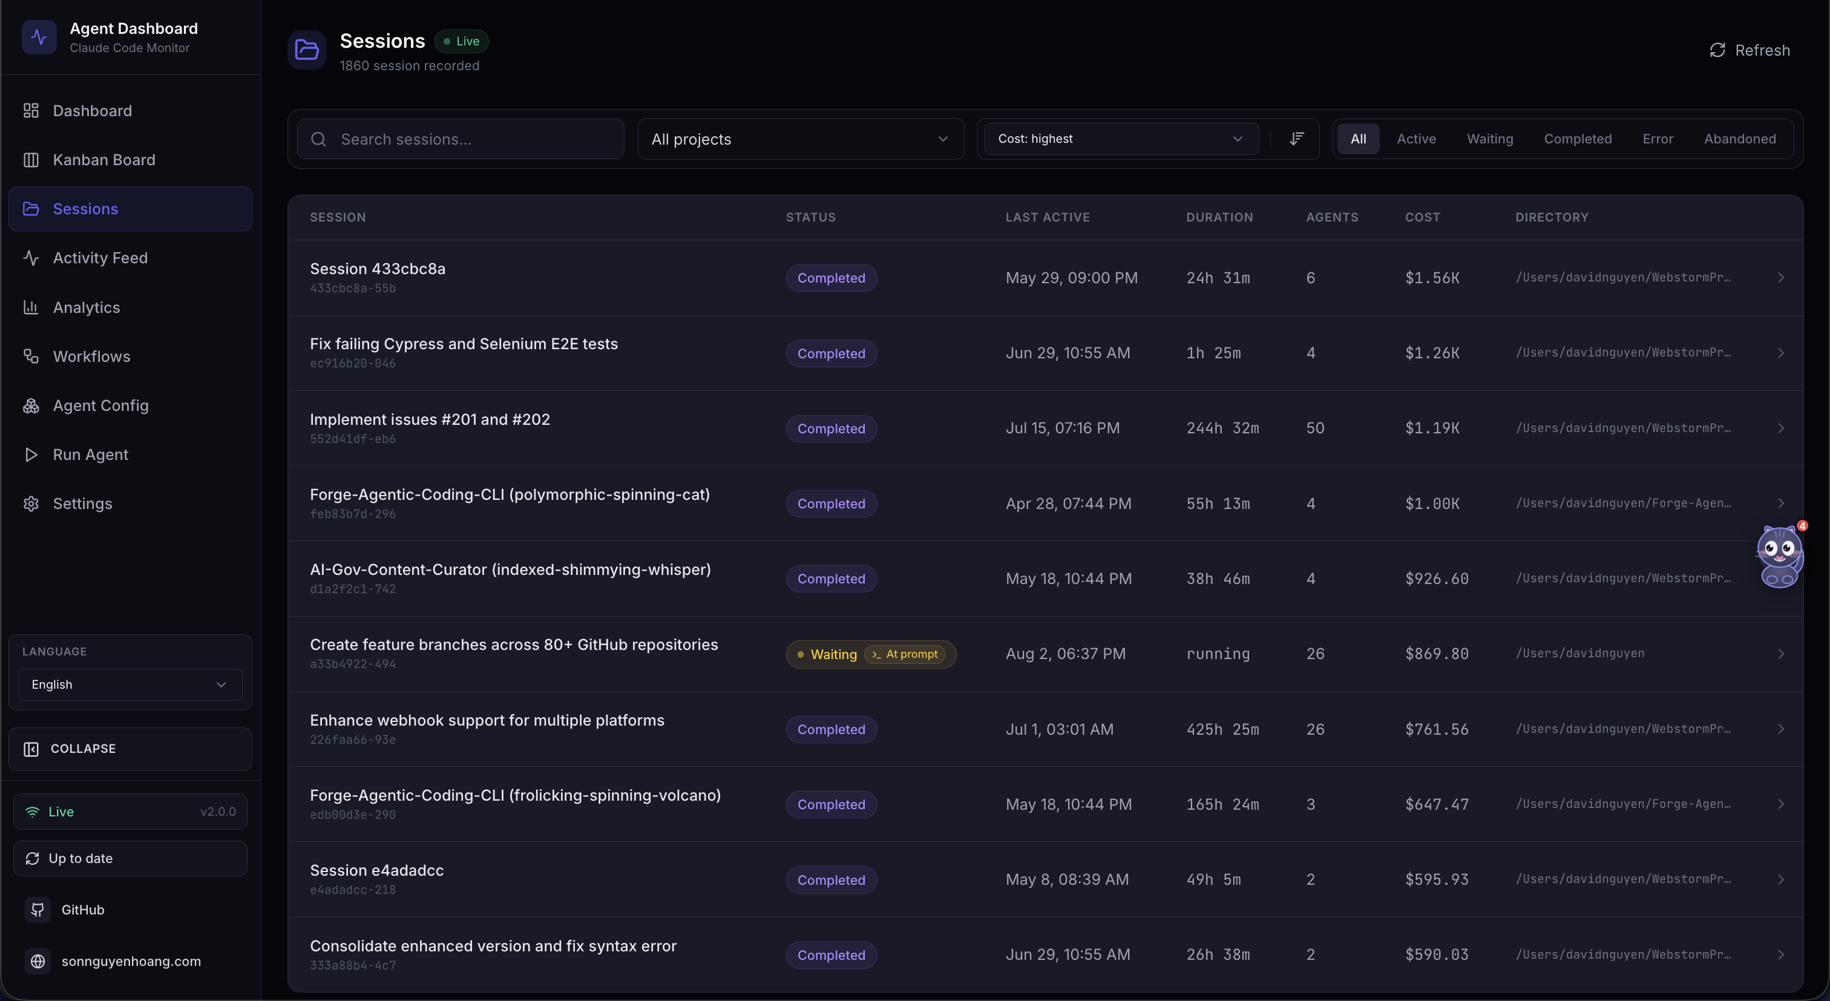Open Create feature branches row chevron
The image size is (1830, 1001).
tap(1781, 654)
